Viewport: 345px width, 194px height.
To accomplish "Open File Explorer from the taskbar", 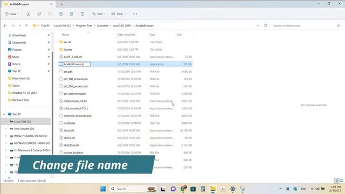I will tap(213, 189).
